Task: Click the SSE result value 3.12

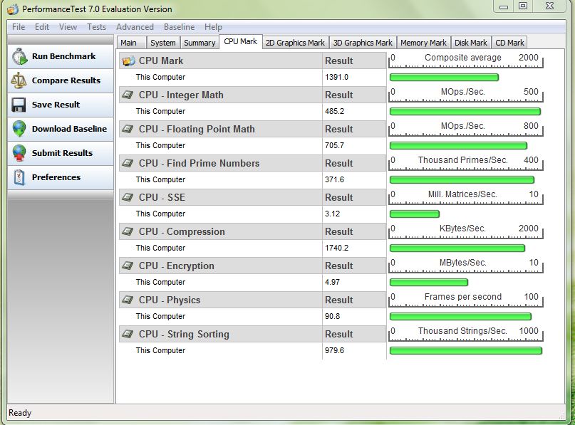Action: [x=332, y=214]
